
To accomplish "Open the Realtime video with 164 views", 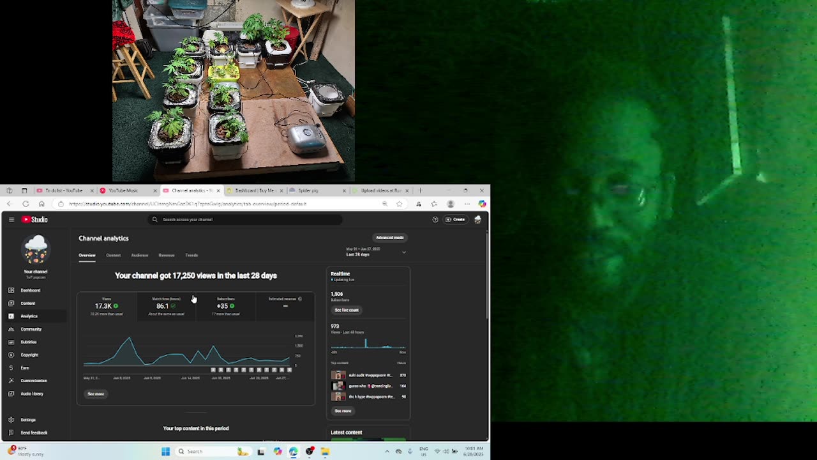I will pos(368,386).
